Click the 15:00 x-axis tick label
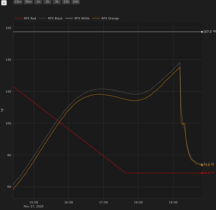Image resolution: width=216 pixels, height=210 pixels. 34,202
